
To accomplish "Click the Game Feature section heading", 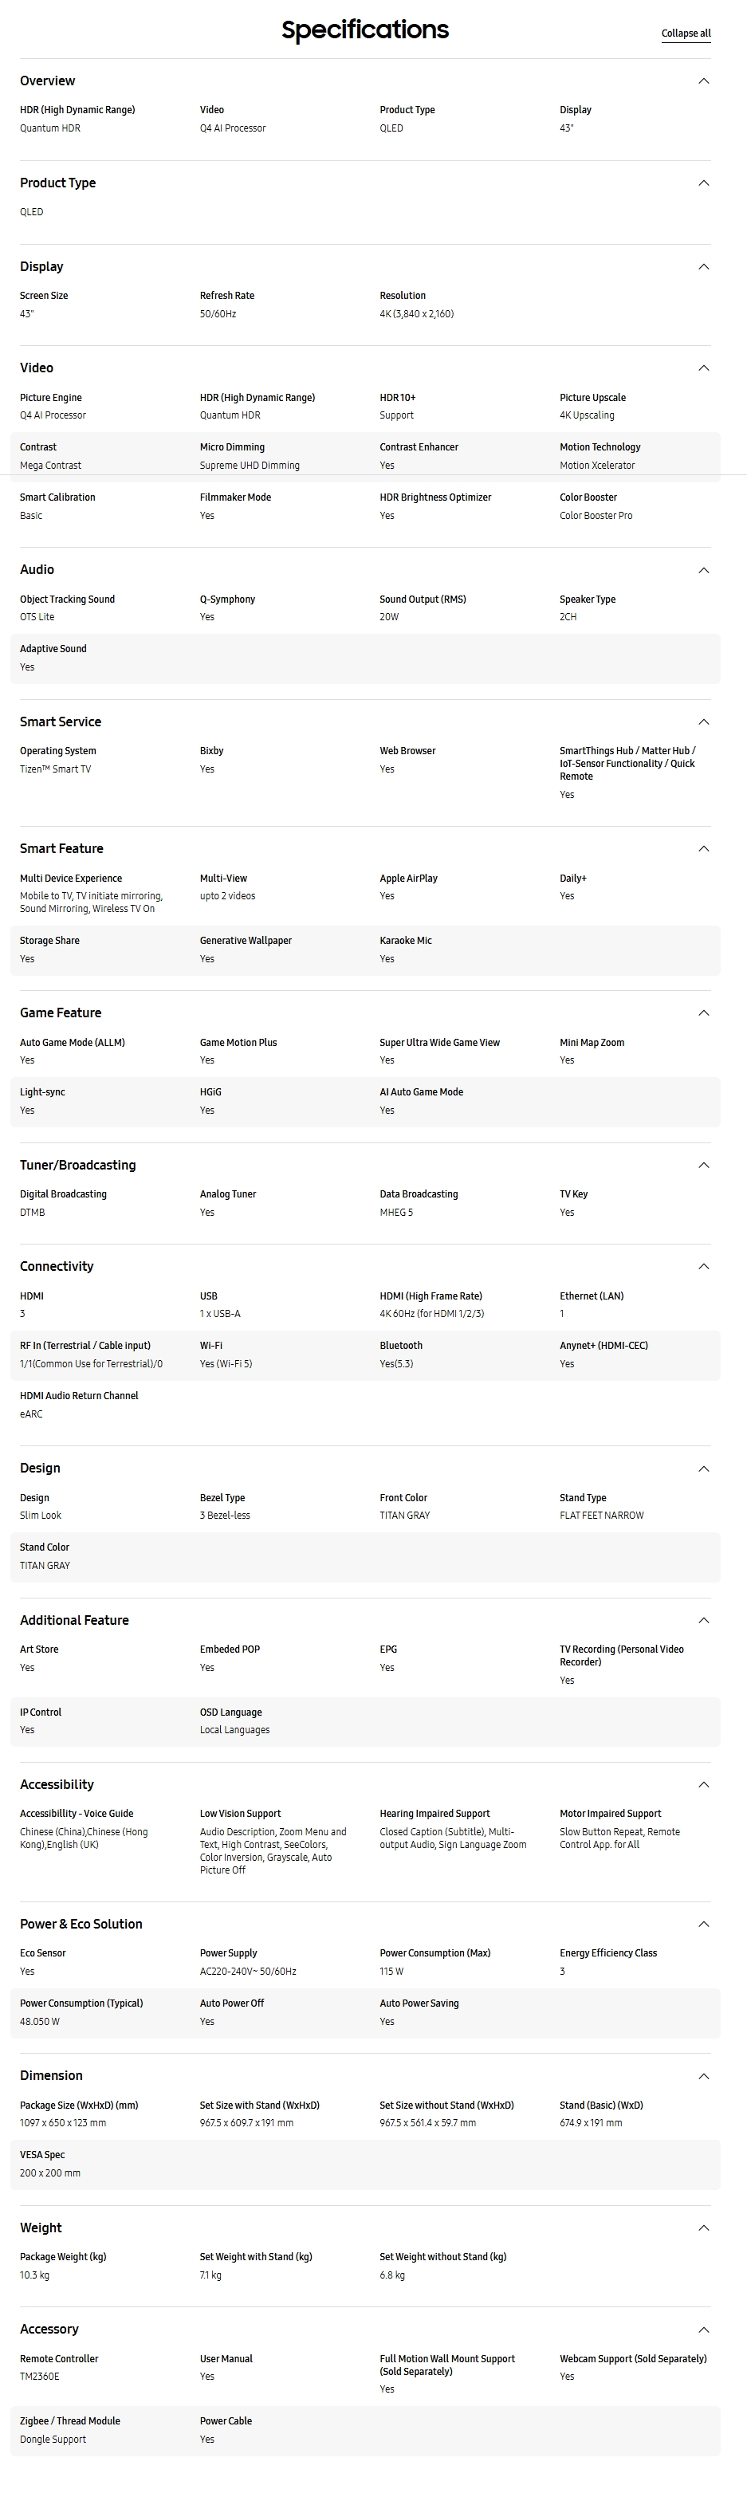I will (x=60, y=1013).
